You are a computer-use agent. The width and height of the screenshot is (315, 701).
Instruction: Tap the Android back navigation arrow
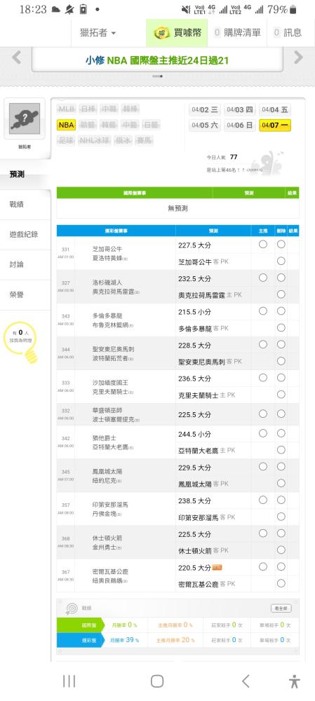246,681
